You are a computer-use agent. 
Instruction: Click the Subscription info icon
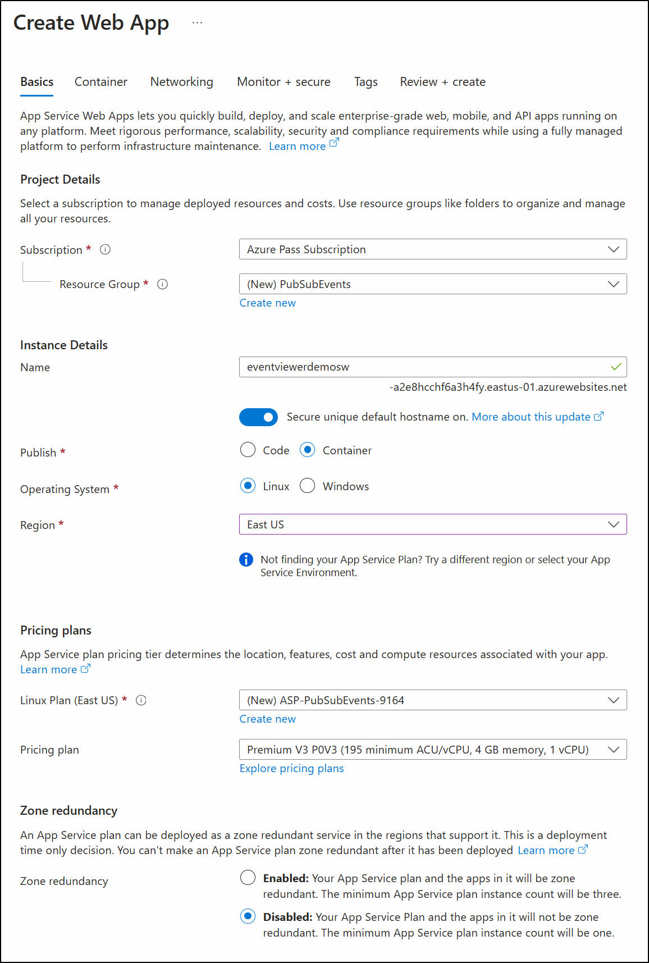105,249
